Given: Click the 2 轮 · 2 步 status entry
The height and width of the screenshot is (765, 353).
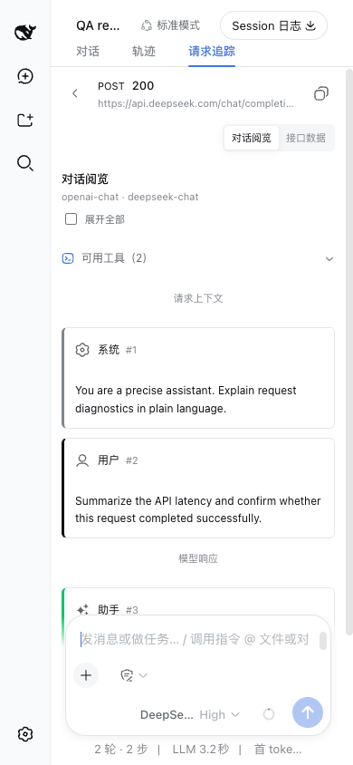Looking at the screenshot, I should [x=121, y=750].
